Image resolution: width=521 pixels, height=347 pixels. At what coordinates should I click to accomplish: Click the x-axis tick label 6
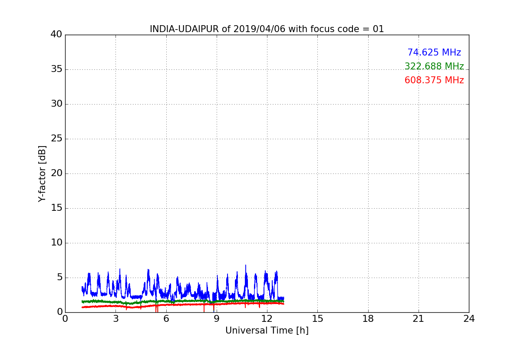tap(166, 318)
